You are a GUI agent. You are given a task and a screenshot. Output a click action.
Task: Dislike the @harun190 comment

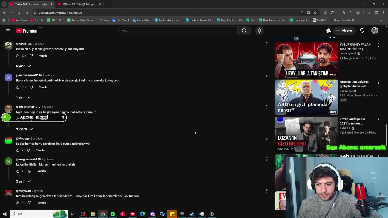[31, 56]
